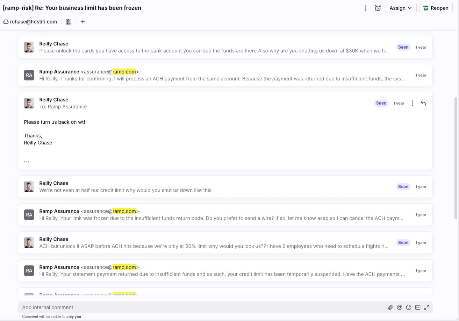Open the expanded message's three-dot menu

[413, 103]
